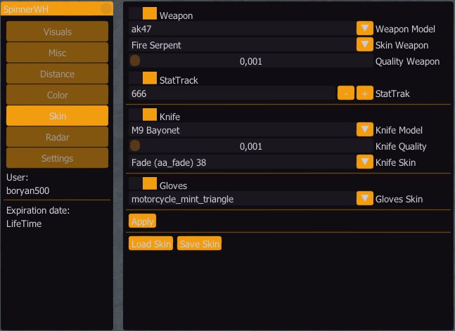Click the Fade (aa_fade) 38 field
This screenshot has width=455, height=331.
[x=243, y=162]
